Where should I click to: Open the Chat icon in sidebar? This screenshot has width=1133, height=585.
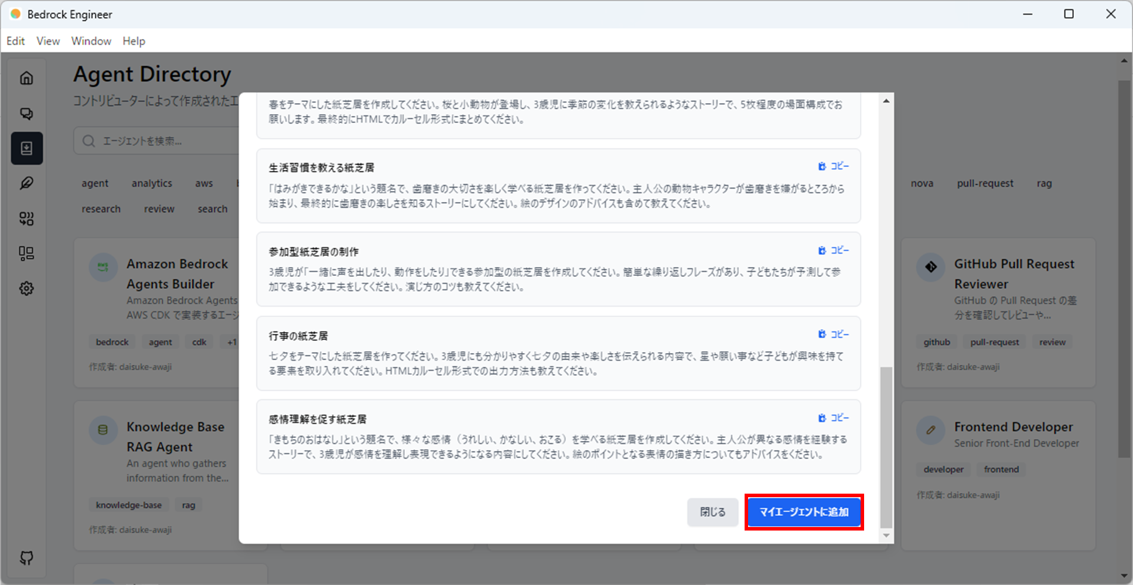26,113
